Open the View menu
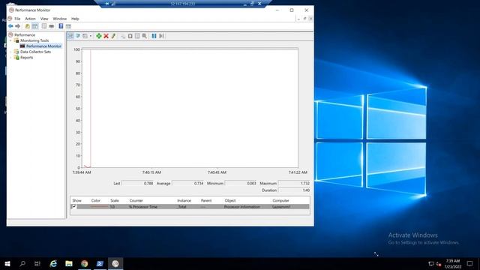 point(44,19)
